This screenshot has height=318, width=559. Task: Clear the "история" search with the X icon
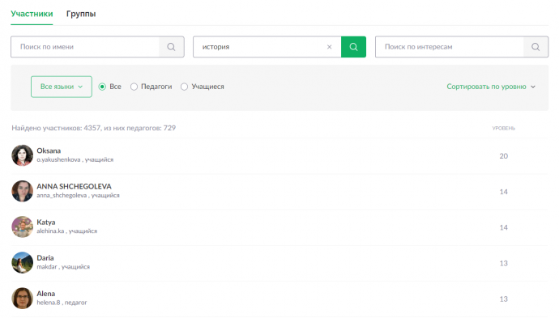pos(330,47)
